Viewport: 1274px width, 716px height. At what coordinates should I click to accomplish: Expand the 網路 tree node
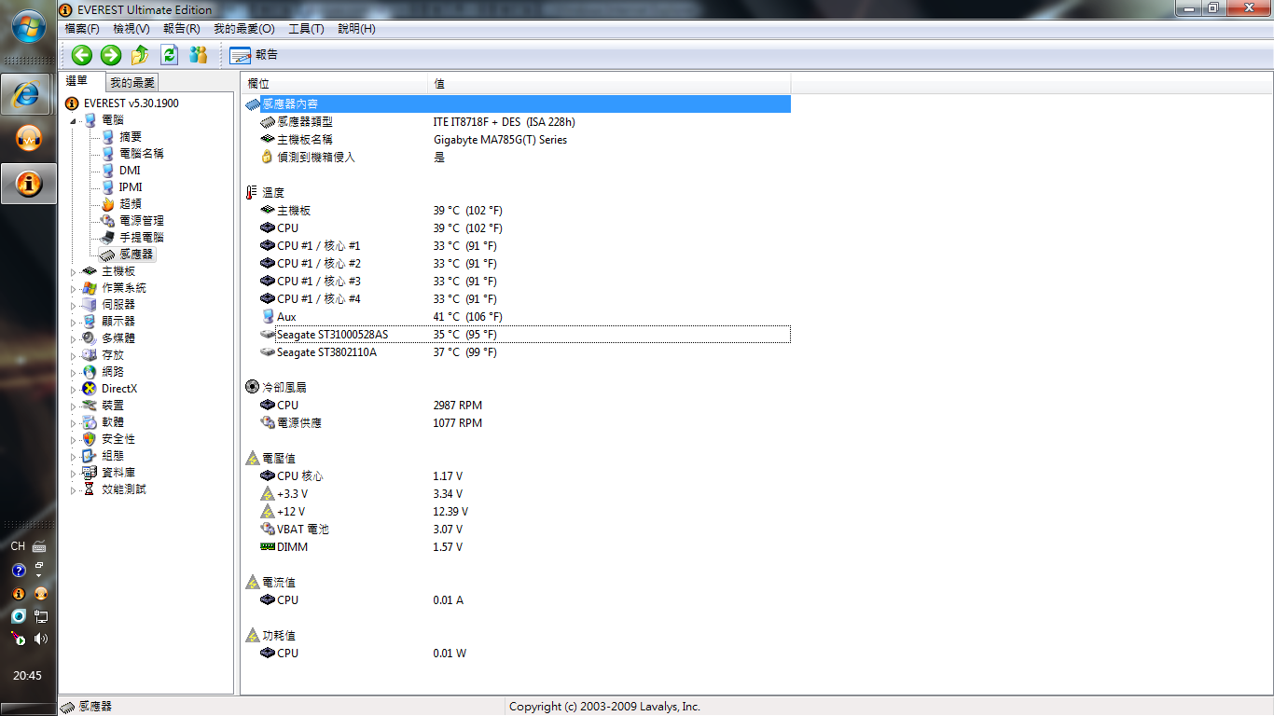point(74,372)
